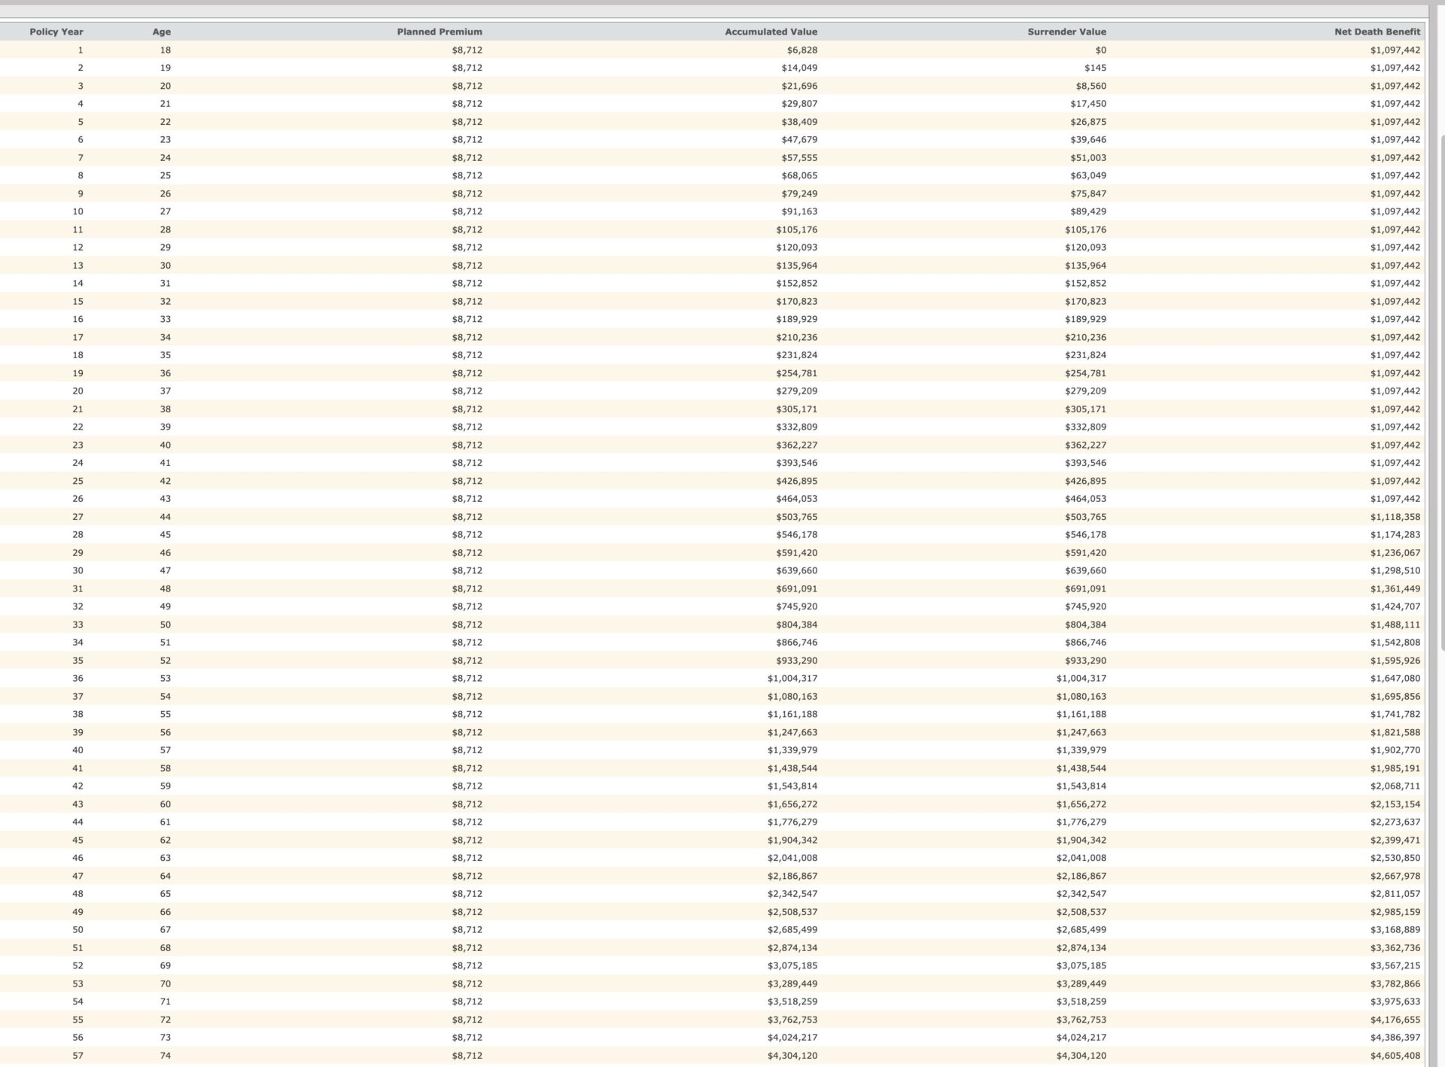1445x1067 pixels.
Task: Click accumulated value $933,290
Action: click(x=796, y=660)
